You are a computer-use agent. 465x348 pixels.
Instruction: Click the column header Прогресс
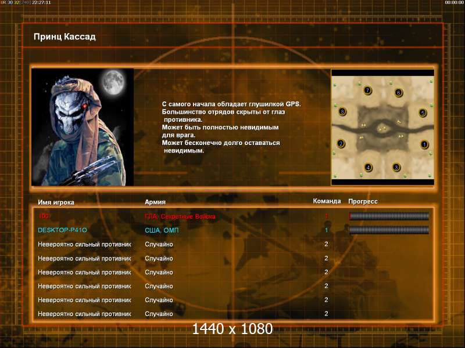coord(363,201)
